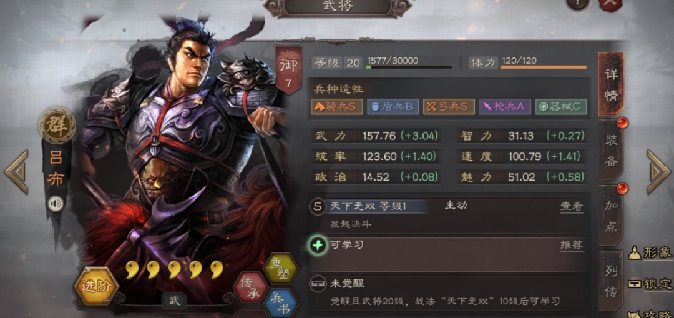Select the S-rank 天下无双 skill icon
674x318 pixels.
coord(317,207)
